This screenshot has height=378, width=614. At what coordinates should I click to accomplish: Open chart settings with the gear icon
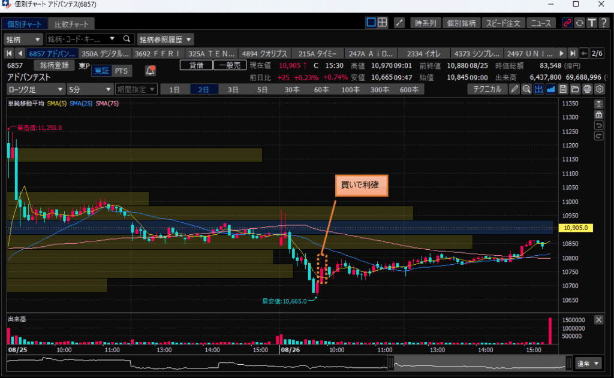point(599,89)
